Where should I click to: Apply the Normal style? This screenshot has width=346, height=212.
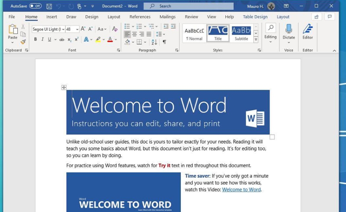pyautogui.click(x=194, y=33)
